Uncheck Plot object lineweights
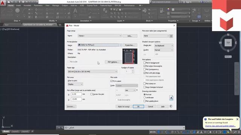Image resolution: width=241 pixels, height=135 pixels. [x=145, y=66]
